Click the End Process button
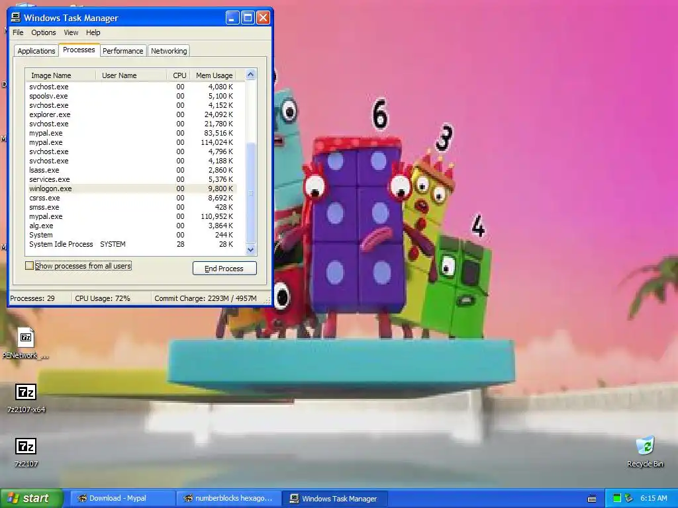 (224, 269)
